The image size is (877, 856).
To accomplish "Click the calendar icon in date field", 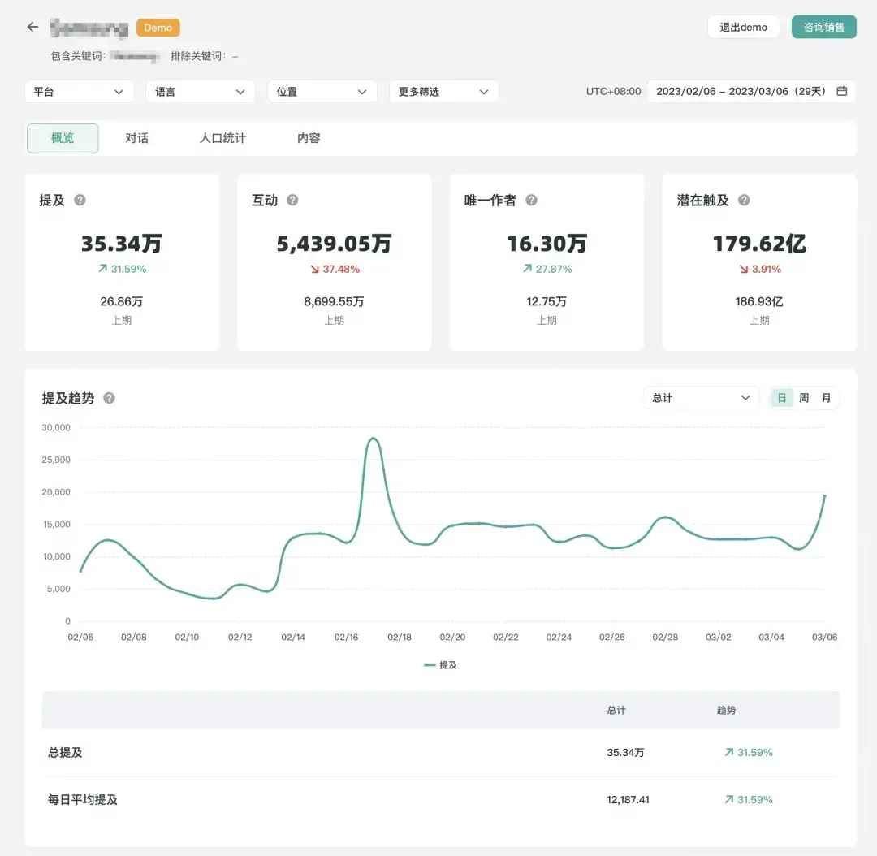I will 842,91.
